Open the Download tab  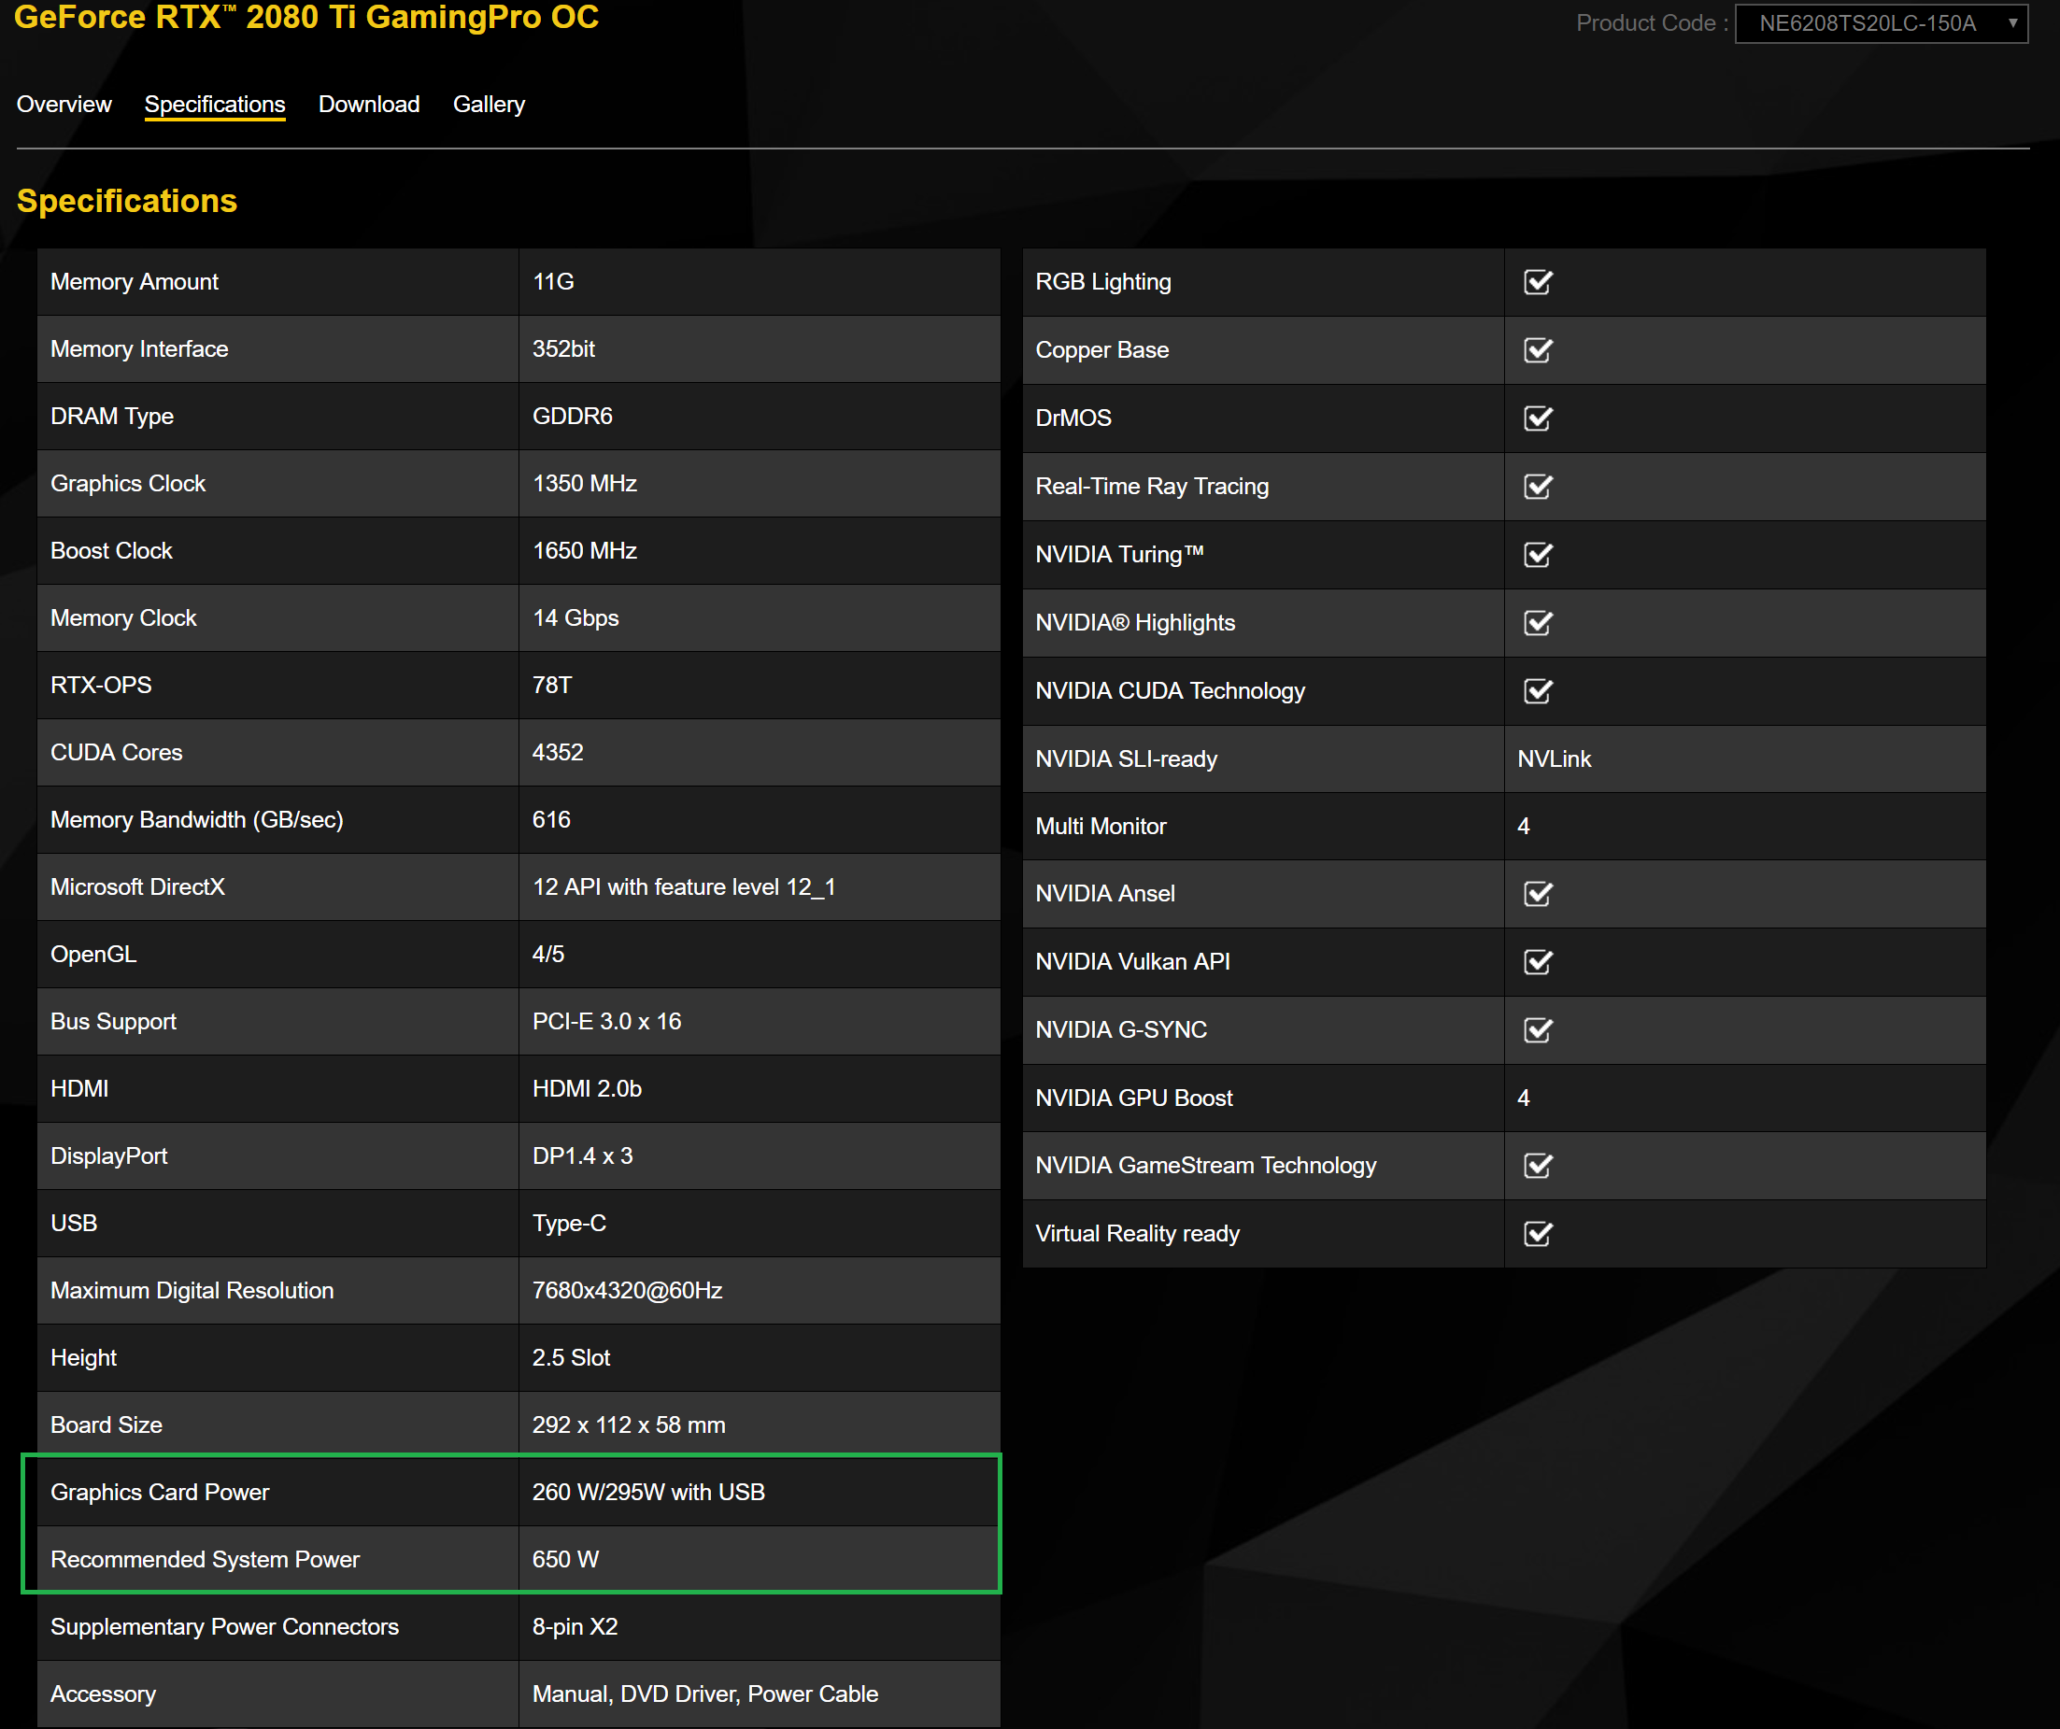(369, 104)
